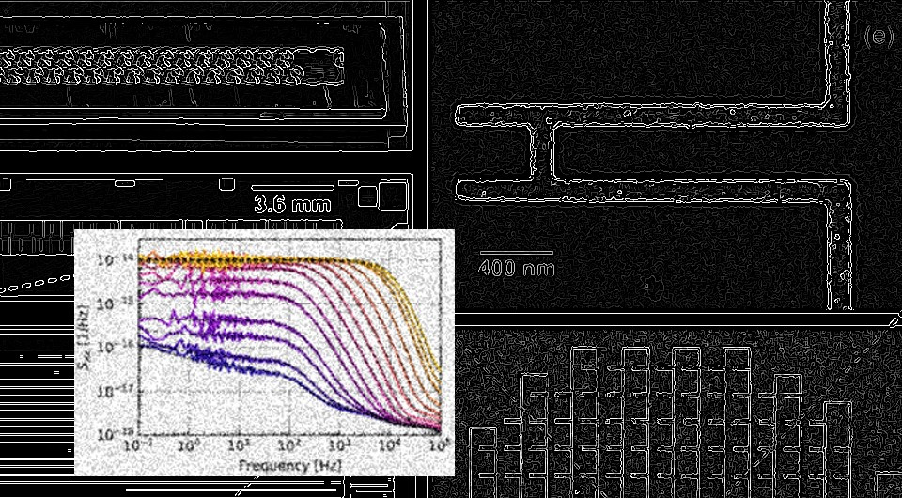Click the top y-axis tick label
The width and height of the screenshot is (902, 498).
coord(123,259)
